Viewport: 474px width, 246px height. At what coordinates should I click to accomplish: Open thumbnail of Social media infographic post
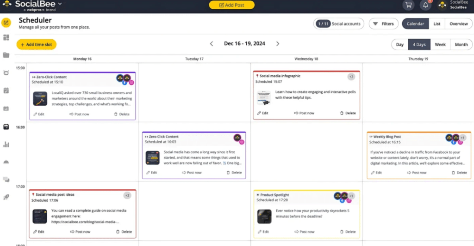coord(264,98)
